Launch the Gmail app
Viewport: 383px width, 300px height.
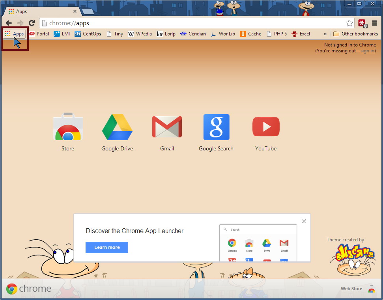pos(167,128)
